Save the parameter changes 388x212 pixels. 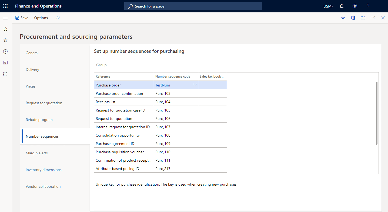[x=22, y=18]
